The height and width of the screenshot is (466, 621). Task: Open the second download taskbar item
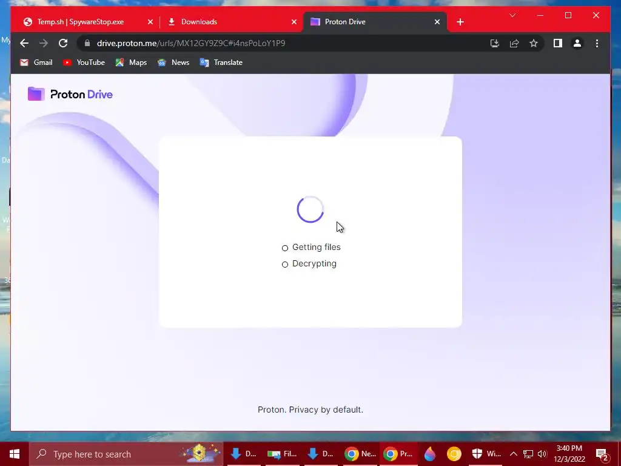click(320, 454)
